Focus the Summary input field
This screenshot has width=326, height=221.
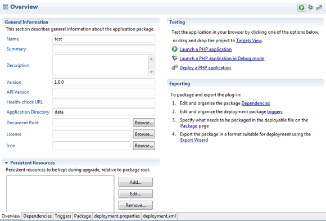pos(103,49)
